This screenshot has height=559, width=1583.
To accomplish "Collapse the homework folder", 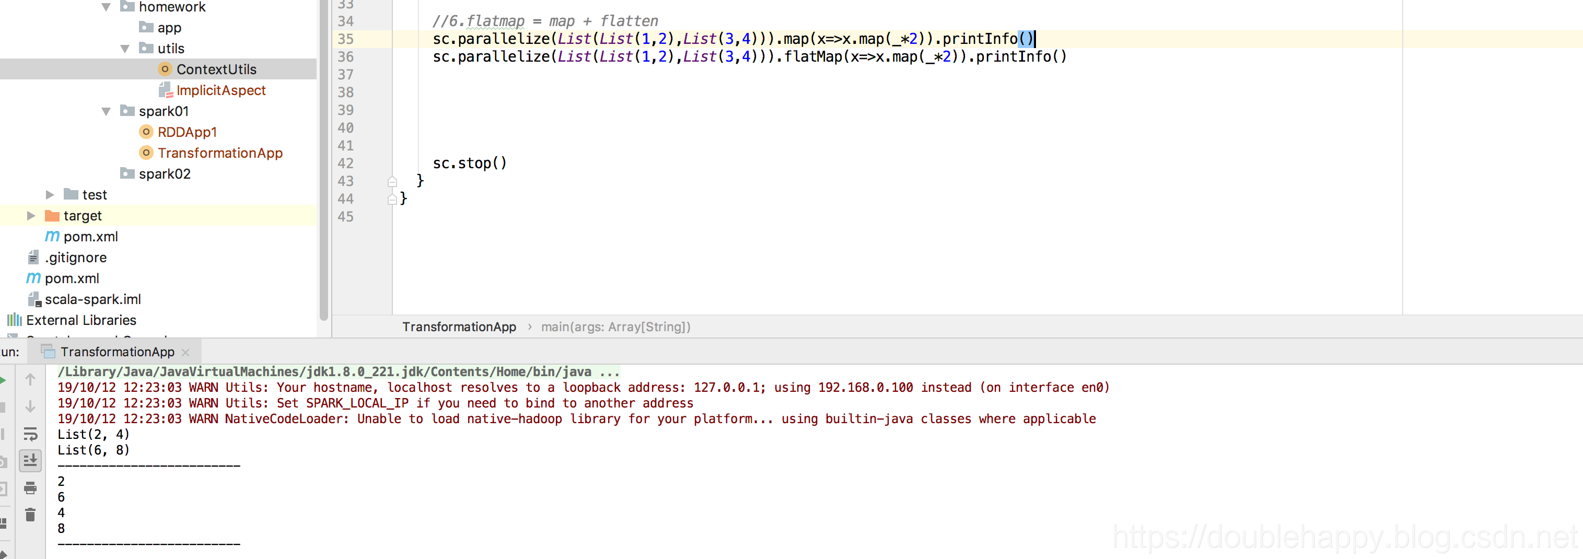I will click(x=106, y=7).
